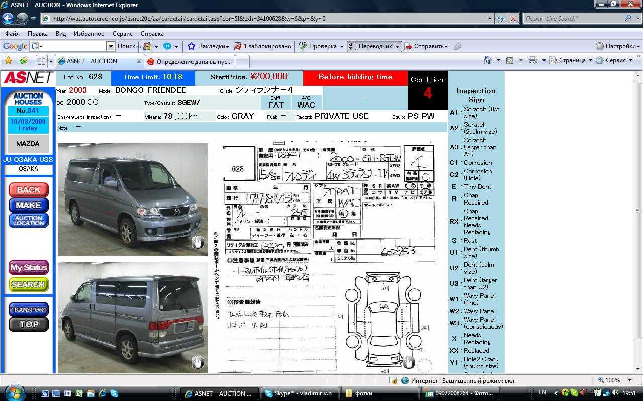
Task: Open a new blank tab
Action: 242,61
